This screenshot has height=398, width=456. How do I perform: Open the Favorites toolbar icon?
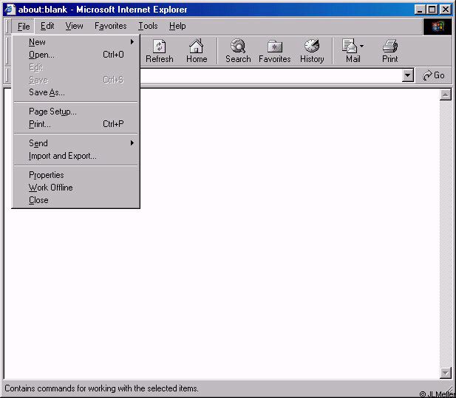[274, 47]
